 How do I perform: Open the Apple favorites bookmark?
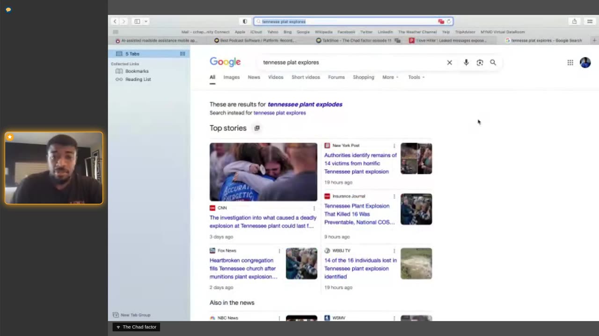(240, 32)
